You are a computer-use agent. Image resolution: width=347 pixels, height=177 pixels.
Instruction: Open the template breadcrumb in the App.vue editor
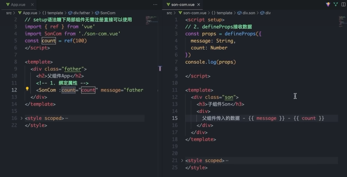[53, 13]
